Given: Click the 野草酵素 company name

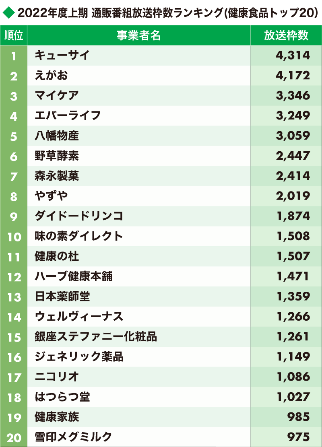Looking at the screenshot, I should [x=57, y=156].
